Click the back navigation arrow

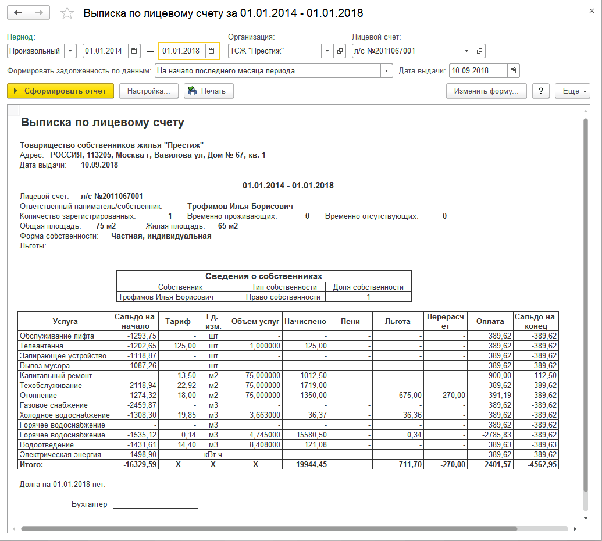tap(18, 13)
